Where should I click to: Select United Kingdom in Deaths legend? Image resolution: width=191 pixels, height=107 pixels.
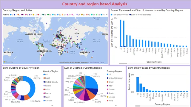click(x=115, y=78)
